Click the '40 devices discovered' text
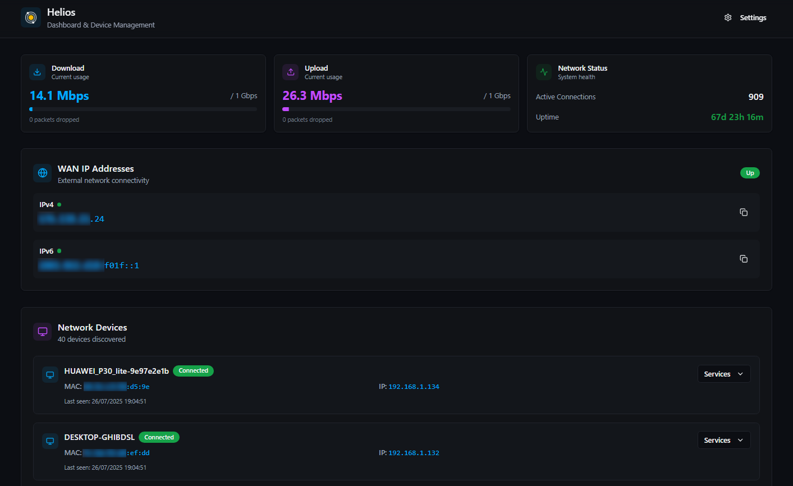793x486 pixels. (91, 340)
